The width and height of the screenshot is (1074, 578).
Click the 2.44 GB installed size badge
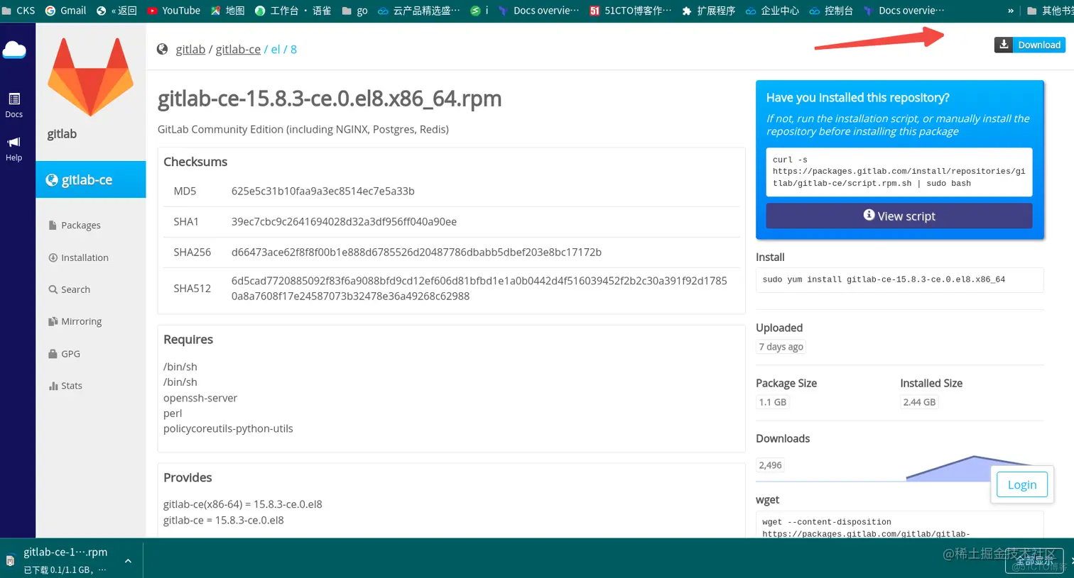point(919,402)
